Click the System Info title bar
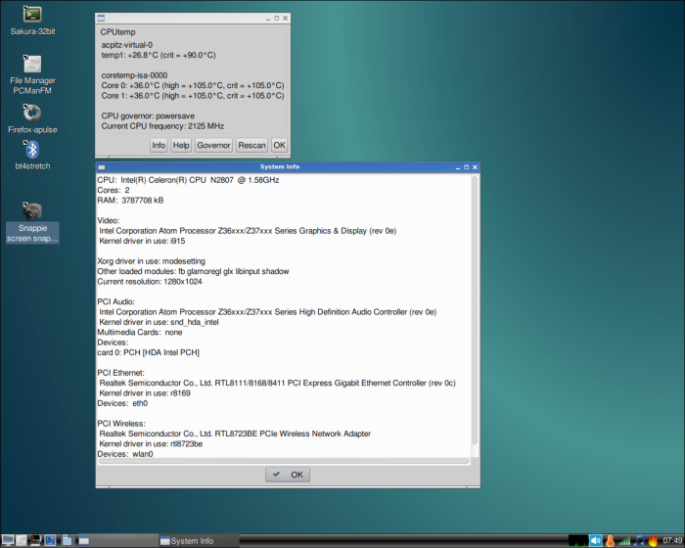The image size is (685, 548). tap(280, 167)
